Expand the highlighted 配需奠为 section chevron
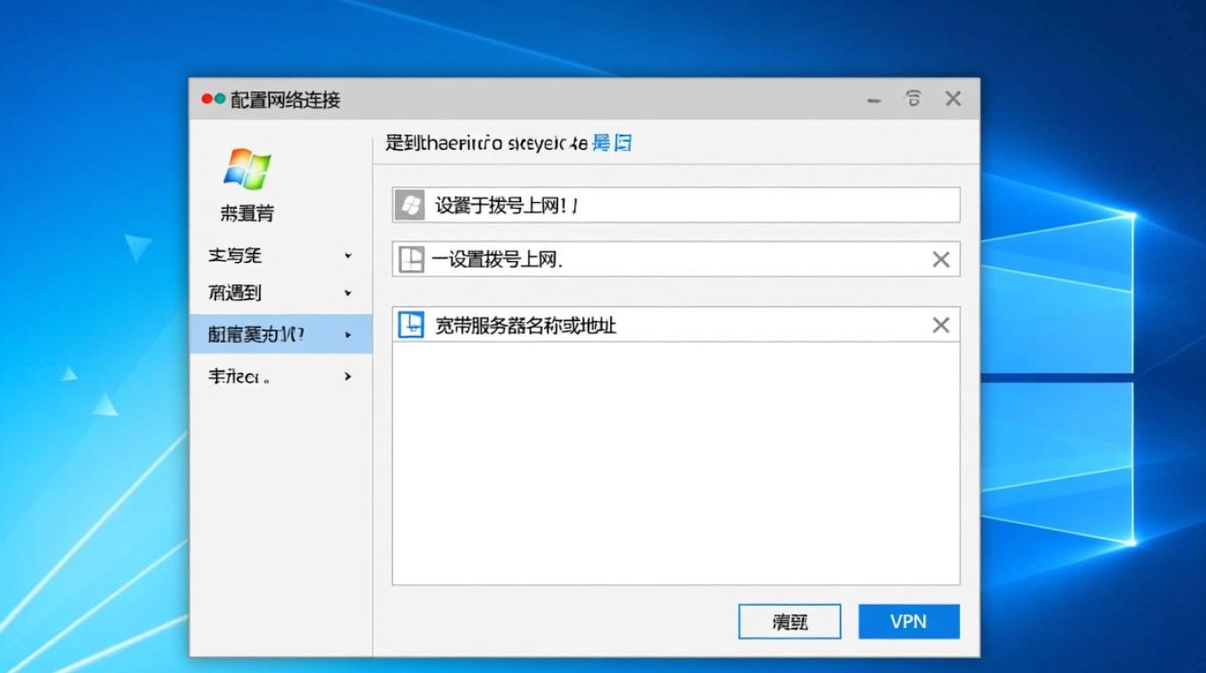1206x673 pixels. point(348,334)
